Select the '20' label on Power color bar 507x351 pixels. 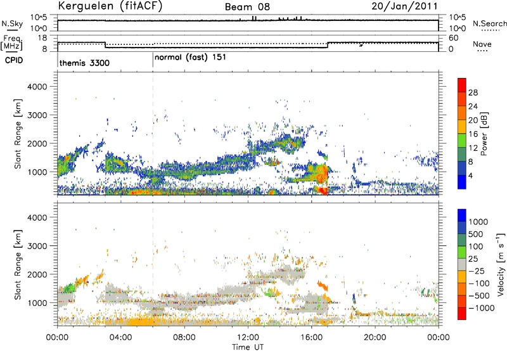pos(473,120)
